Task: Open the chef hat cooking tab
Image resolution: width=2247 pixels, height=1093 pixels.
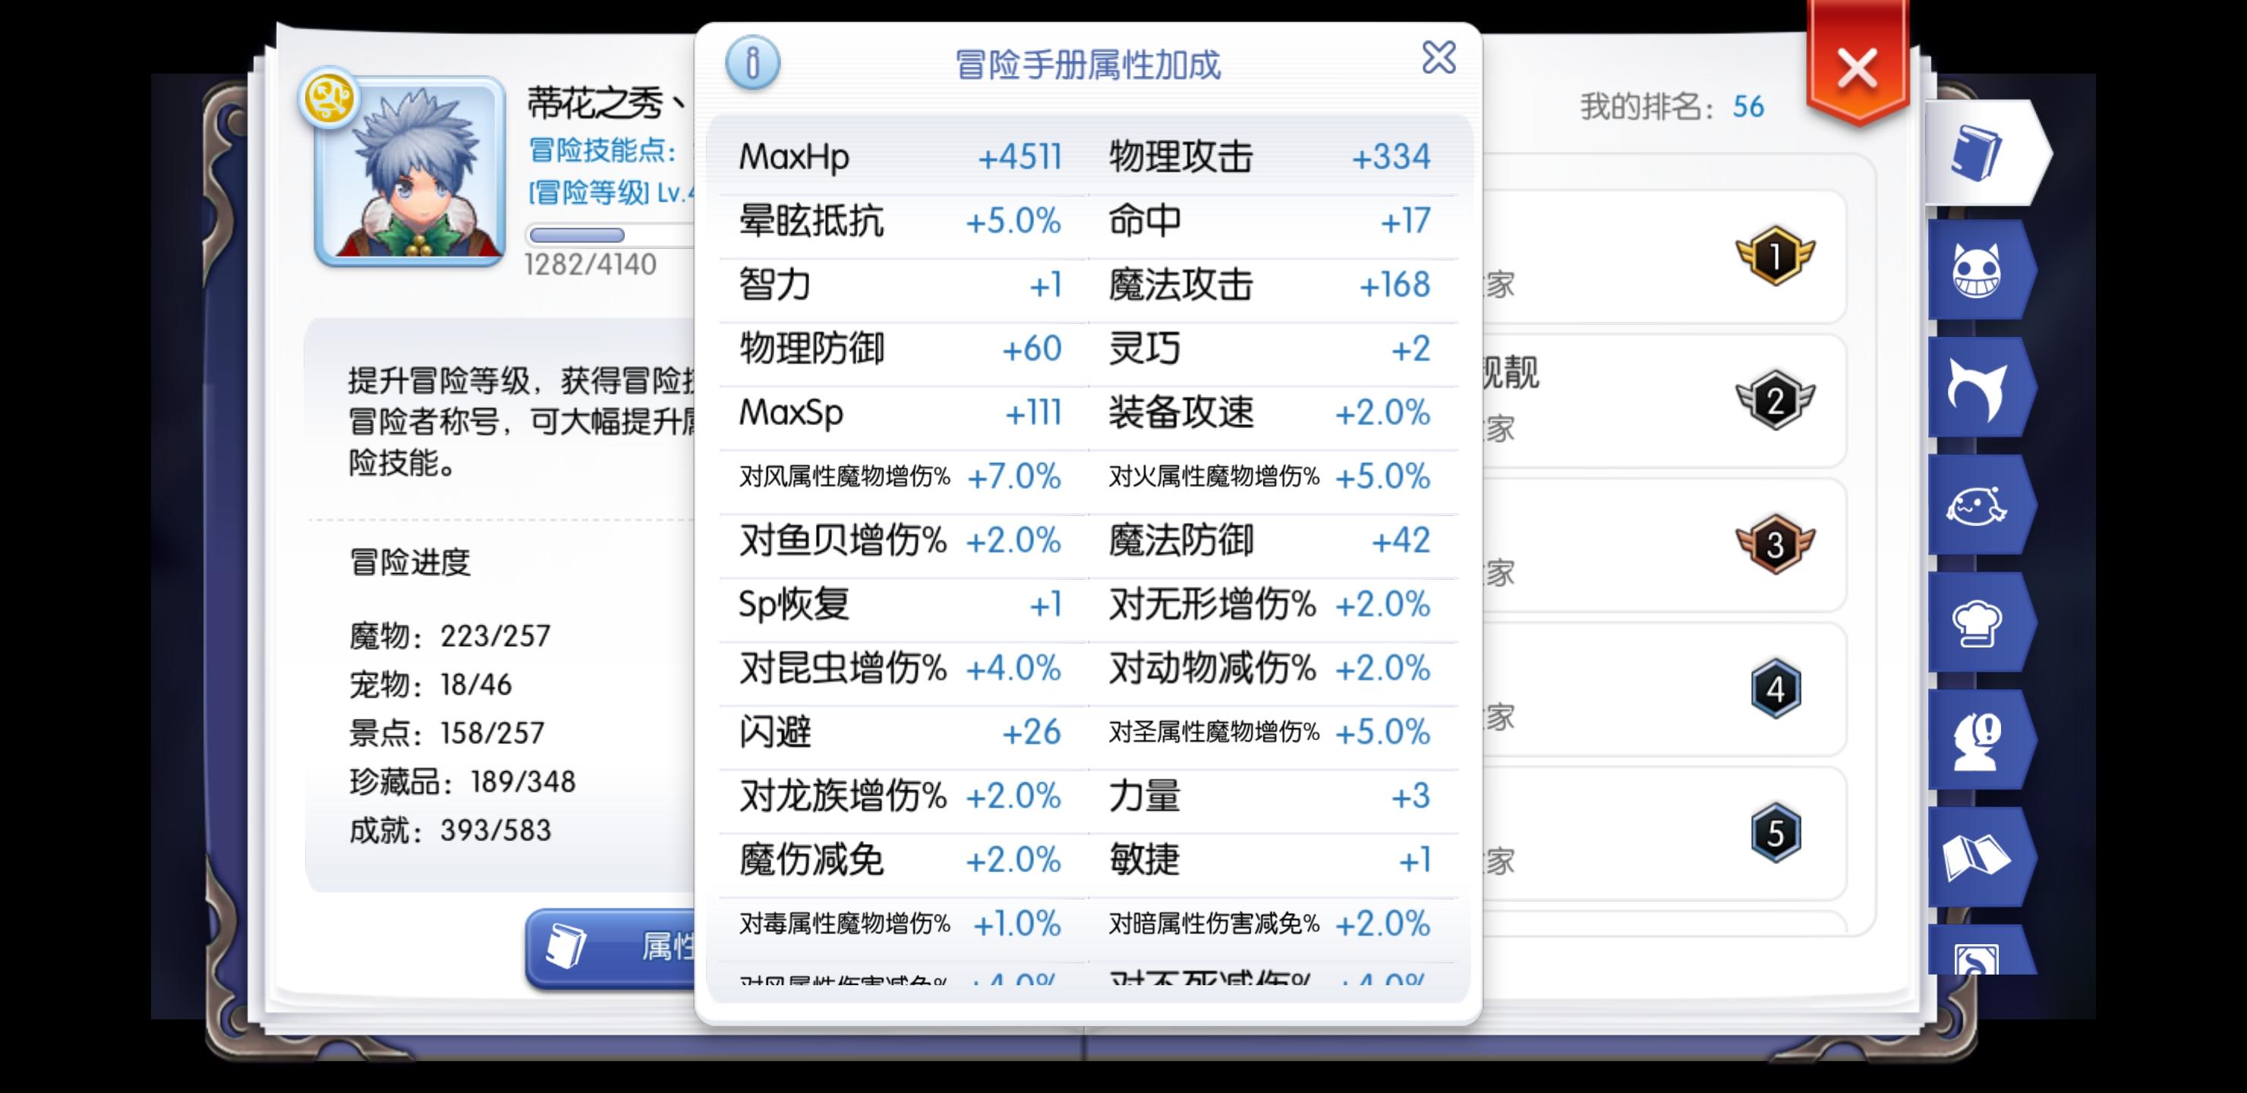Action: (x=1978, y=623)
